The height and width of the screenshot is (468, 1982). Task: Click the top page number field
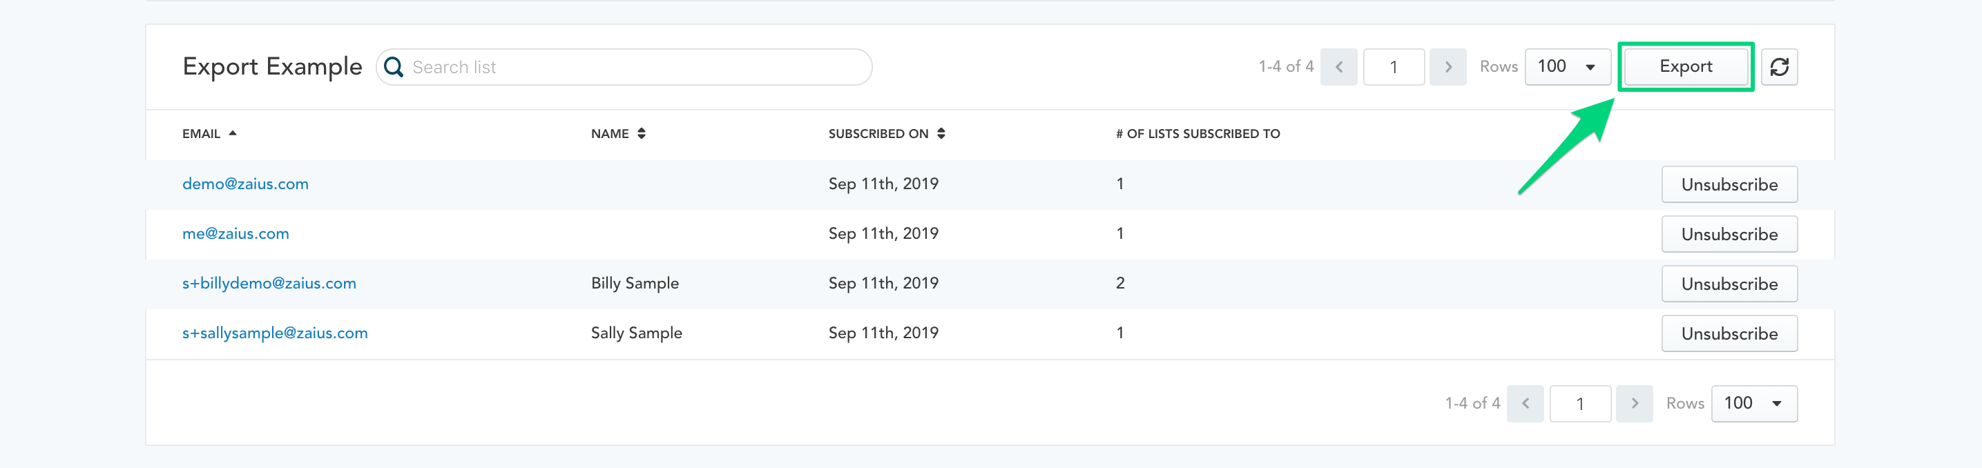click(1394, 67)
